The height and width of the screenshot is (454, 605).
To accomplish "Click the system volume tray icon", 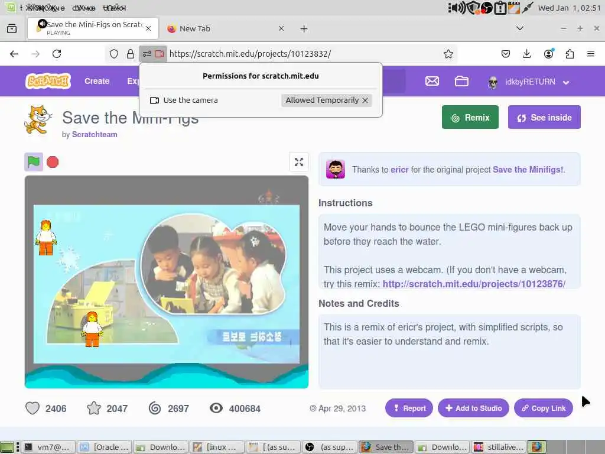I will tap(458, 8).
